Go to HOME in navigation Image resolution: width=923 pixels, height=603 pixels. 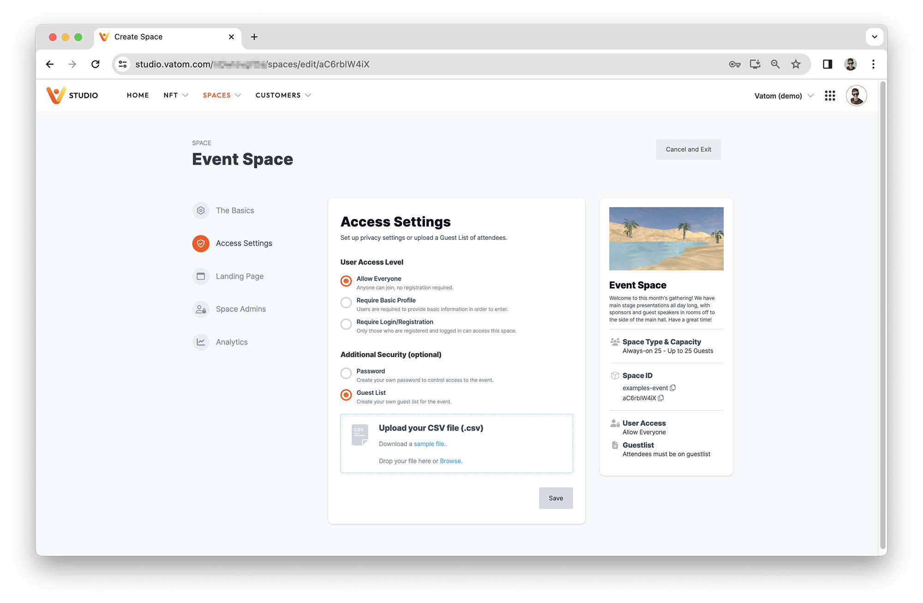click(x=138, y=95)
